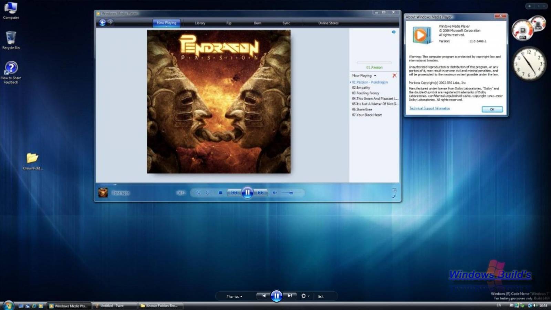Select track 07.Your Black Heart

click(366, 115)
